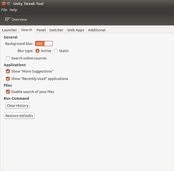Click the Files section heading
The height and width of the screenshot is (171, 174).
click(x=8, y=85)
